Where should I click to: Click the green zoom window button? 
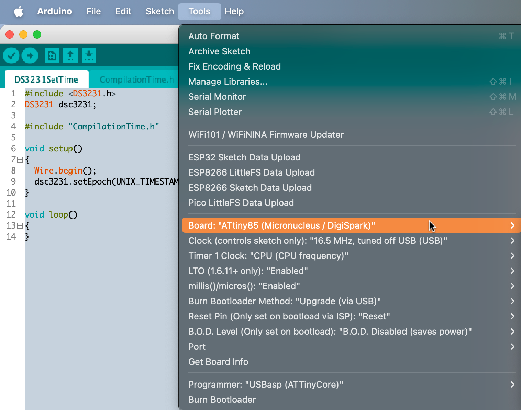37,34
